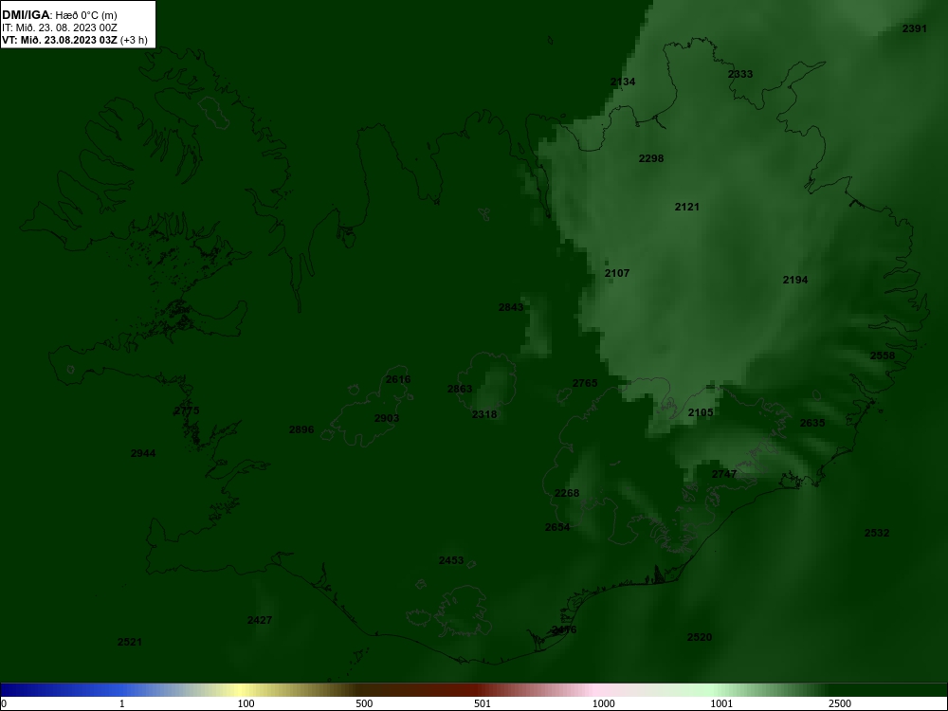Select the 2298 value on the map

click(651, 158)
